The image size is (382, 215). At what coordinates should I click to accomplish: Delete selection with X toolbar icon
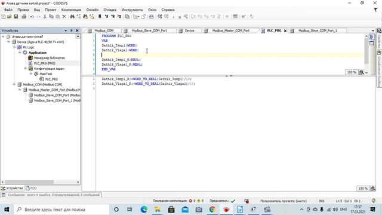(x=64, y=17)
